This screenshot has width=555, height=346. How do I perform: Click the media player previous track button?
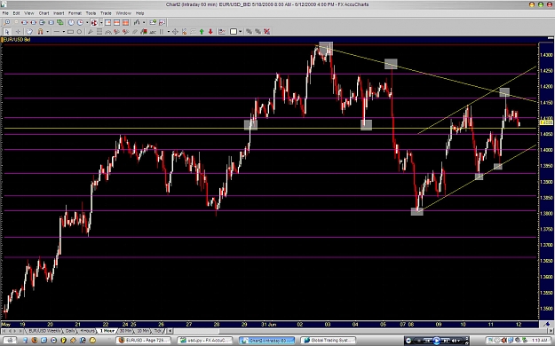click(x=428, y=341)
